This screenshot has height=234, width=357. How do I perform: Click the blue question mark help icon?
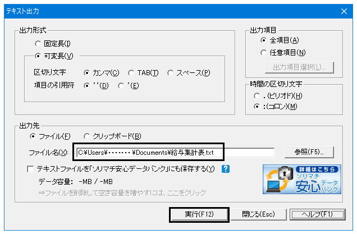coord(226,169)
